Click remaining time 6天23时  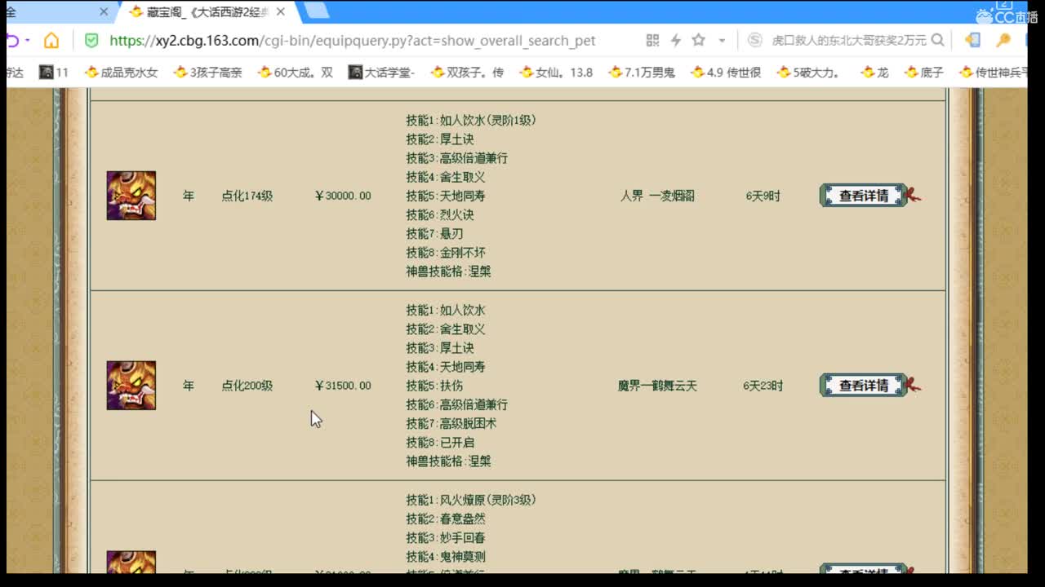tap(763, 386)
